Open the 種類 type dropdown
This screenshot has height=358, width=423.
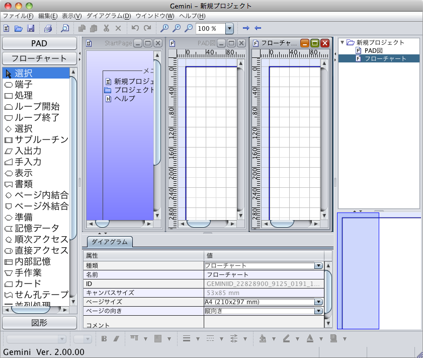(x=318, y=266)
